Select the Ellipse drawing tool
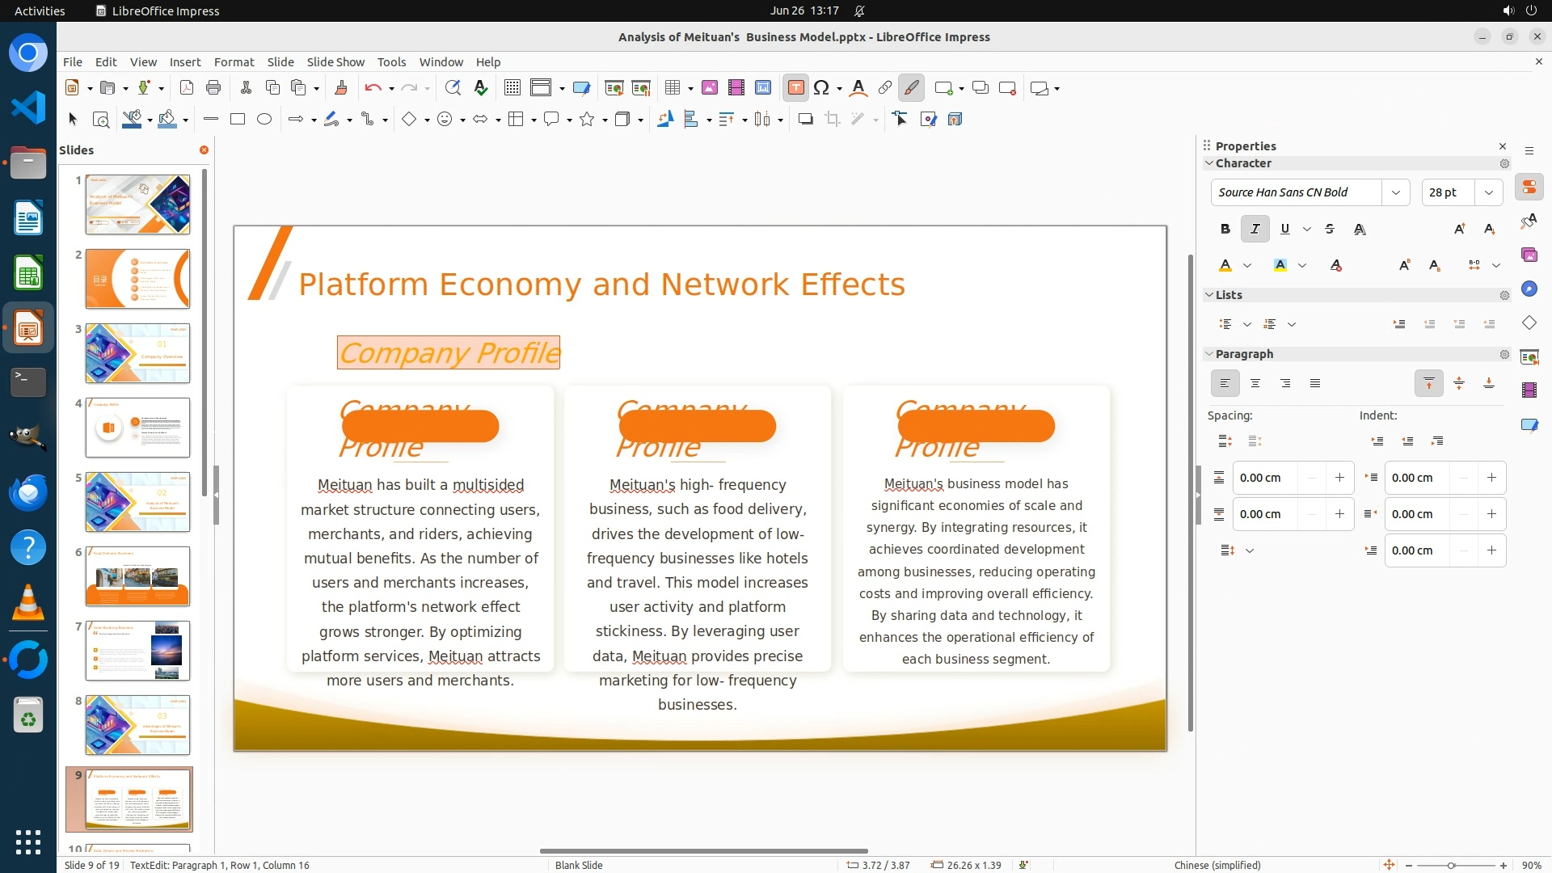Image resolution: width=1552 pixels, height=873 pixels. (x=264, y=120)
